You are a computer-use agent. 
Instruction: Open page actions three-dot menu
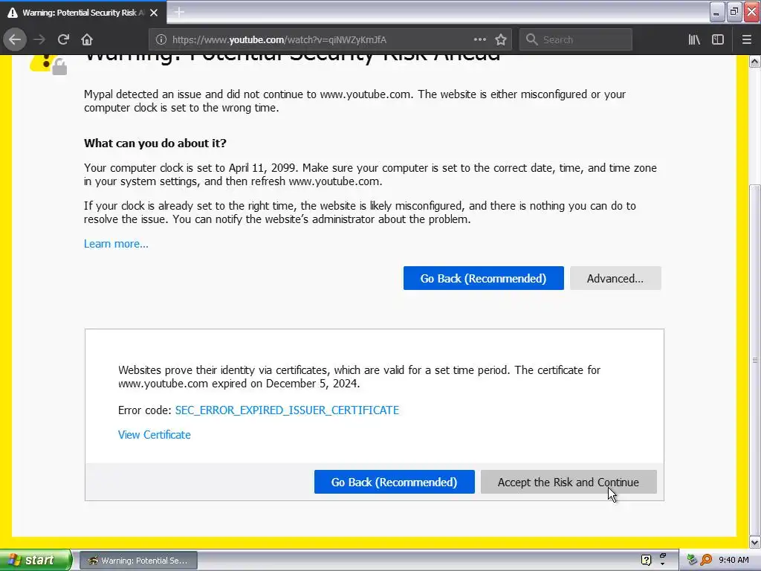point(479,39)
